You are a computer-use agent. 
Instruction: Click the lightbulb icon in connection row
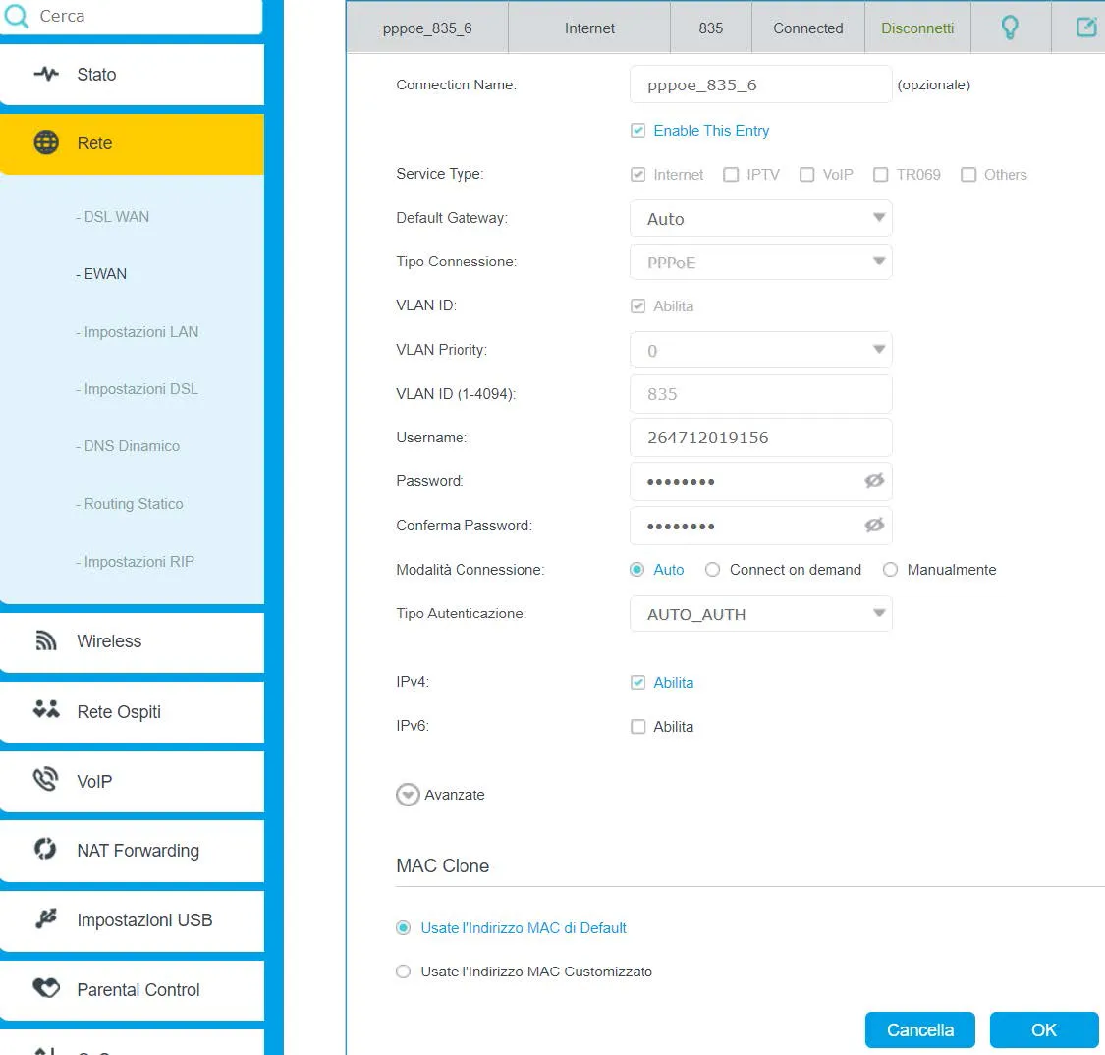1009,28
